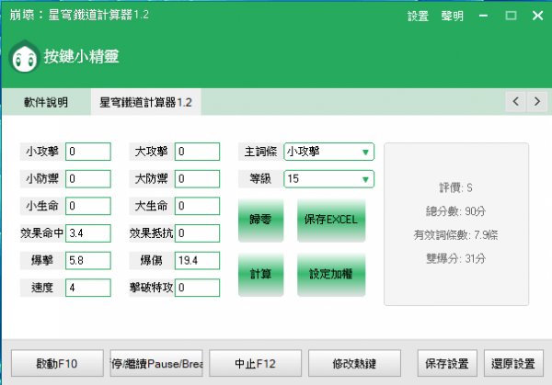
Task: Edit the 爆擊 value 5.8
Action: [x=88, y=260]
